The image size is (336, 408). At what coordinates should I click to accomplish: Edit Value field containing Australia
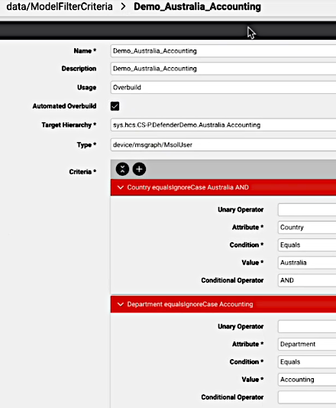point(307,263)
